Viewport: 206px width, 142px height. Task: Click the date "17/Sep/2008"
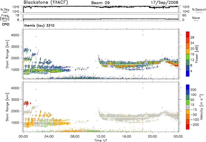pos(165,2)
